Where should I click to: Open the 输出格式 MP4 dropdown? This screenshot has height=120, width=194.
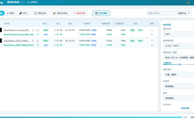coord(179,34)
